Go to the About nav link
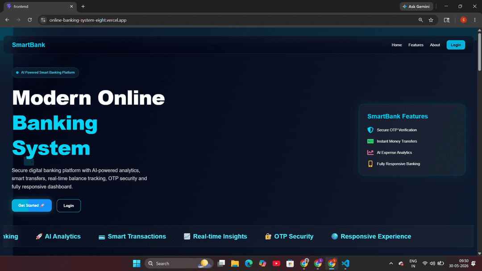The height and width of the screenshot is (271, 482). [x=435, y=45]
